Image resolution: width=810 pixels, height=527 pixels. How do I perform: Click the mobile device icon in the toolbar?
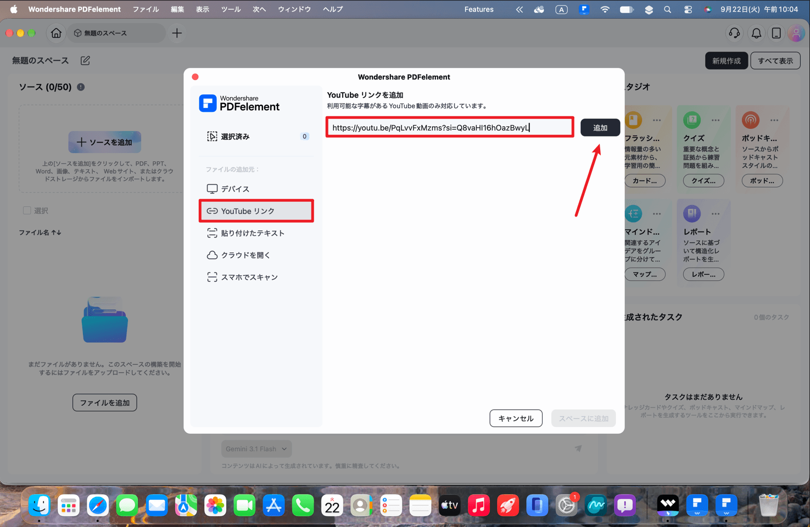(776, 33)
